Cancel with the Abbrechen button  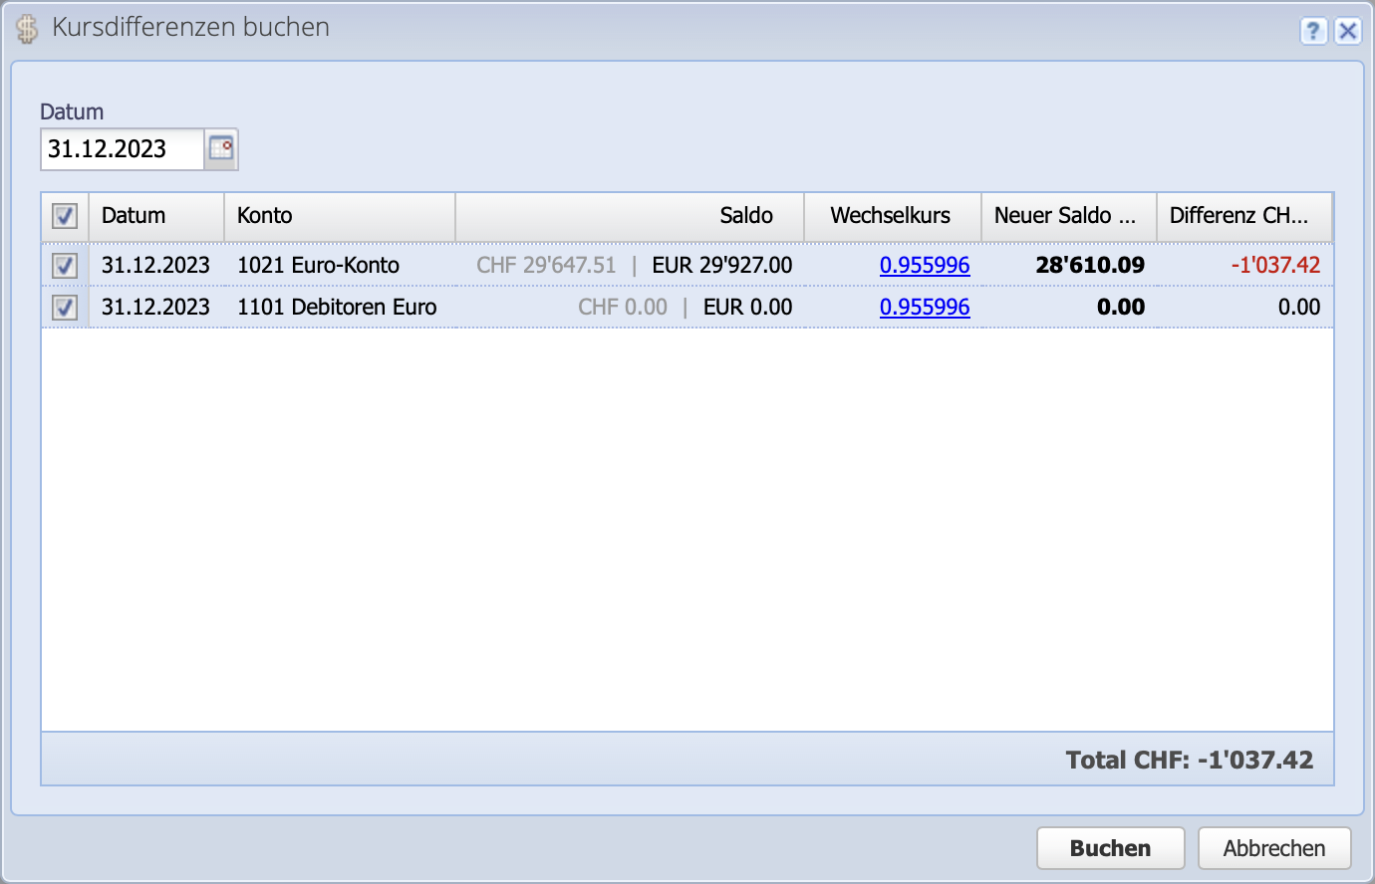[1273, 848]
